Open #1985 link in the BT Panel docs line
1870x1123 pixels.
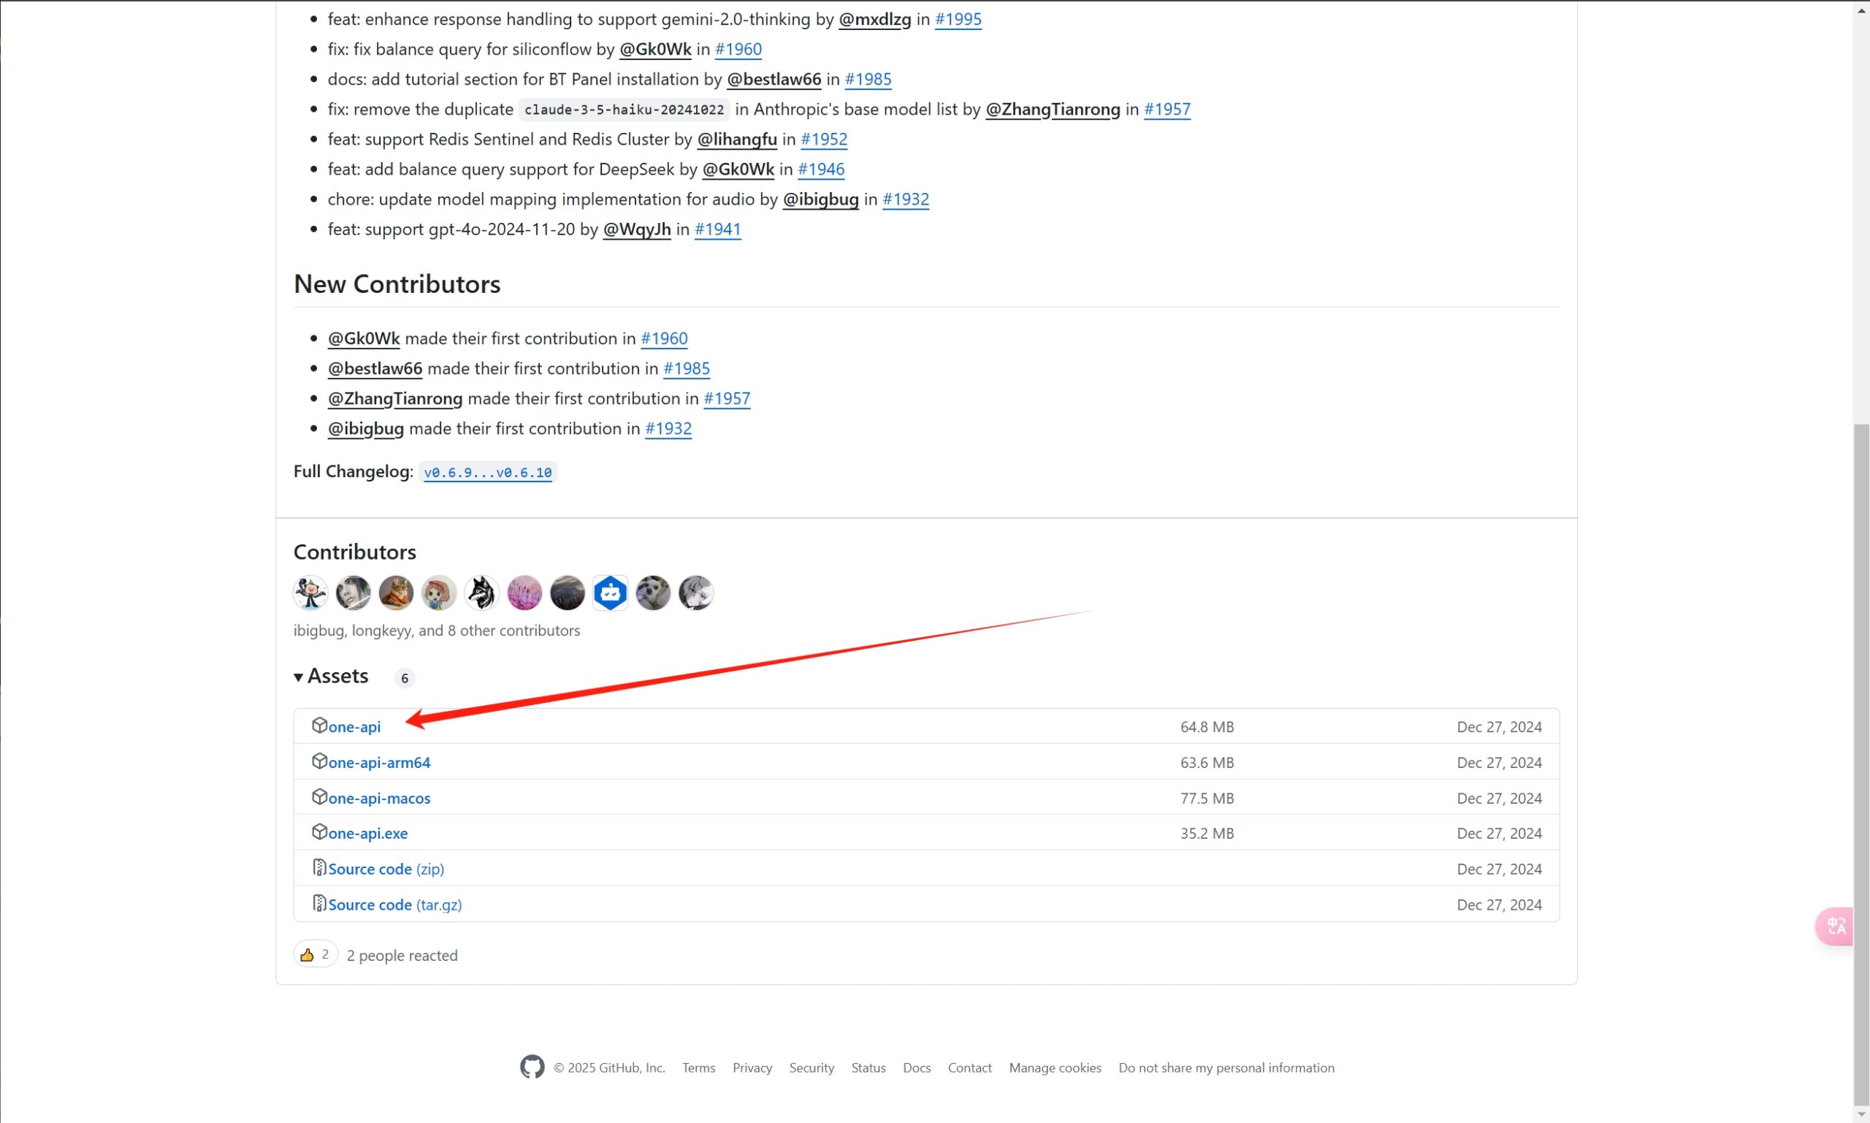pyautogui.click(x=868, y=79)
